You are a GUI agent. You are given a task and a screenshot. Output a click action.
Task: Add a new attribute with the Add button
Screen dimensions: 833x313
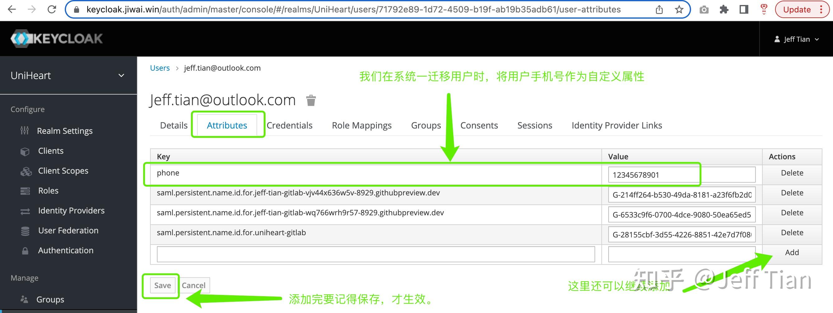pos(792,253)
